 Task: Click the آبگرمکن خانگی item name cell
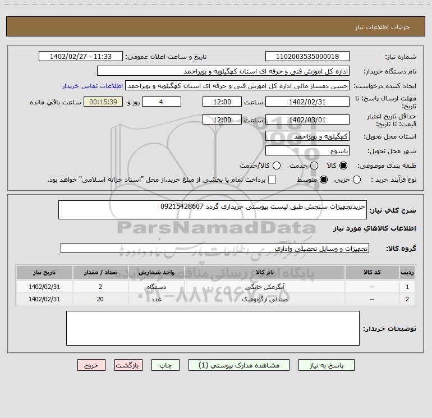[265, 287]
